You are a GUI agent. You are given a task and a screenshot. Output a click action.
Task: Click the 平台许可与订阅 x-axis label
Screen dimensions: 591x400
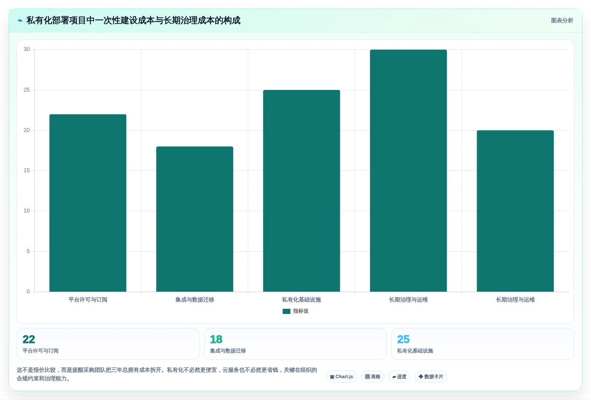pos(88,300)
